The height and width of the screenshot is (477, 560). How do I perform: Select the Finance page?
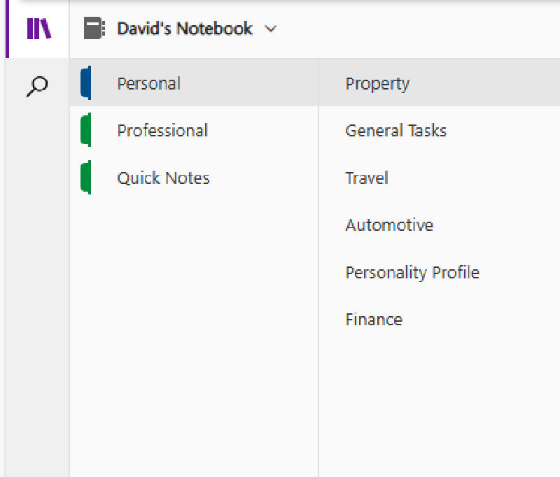374,319
